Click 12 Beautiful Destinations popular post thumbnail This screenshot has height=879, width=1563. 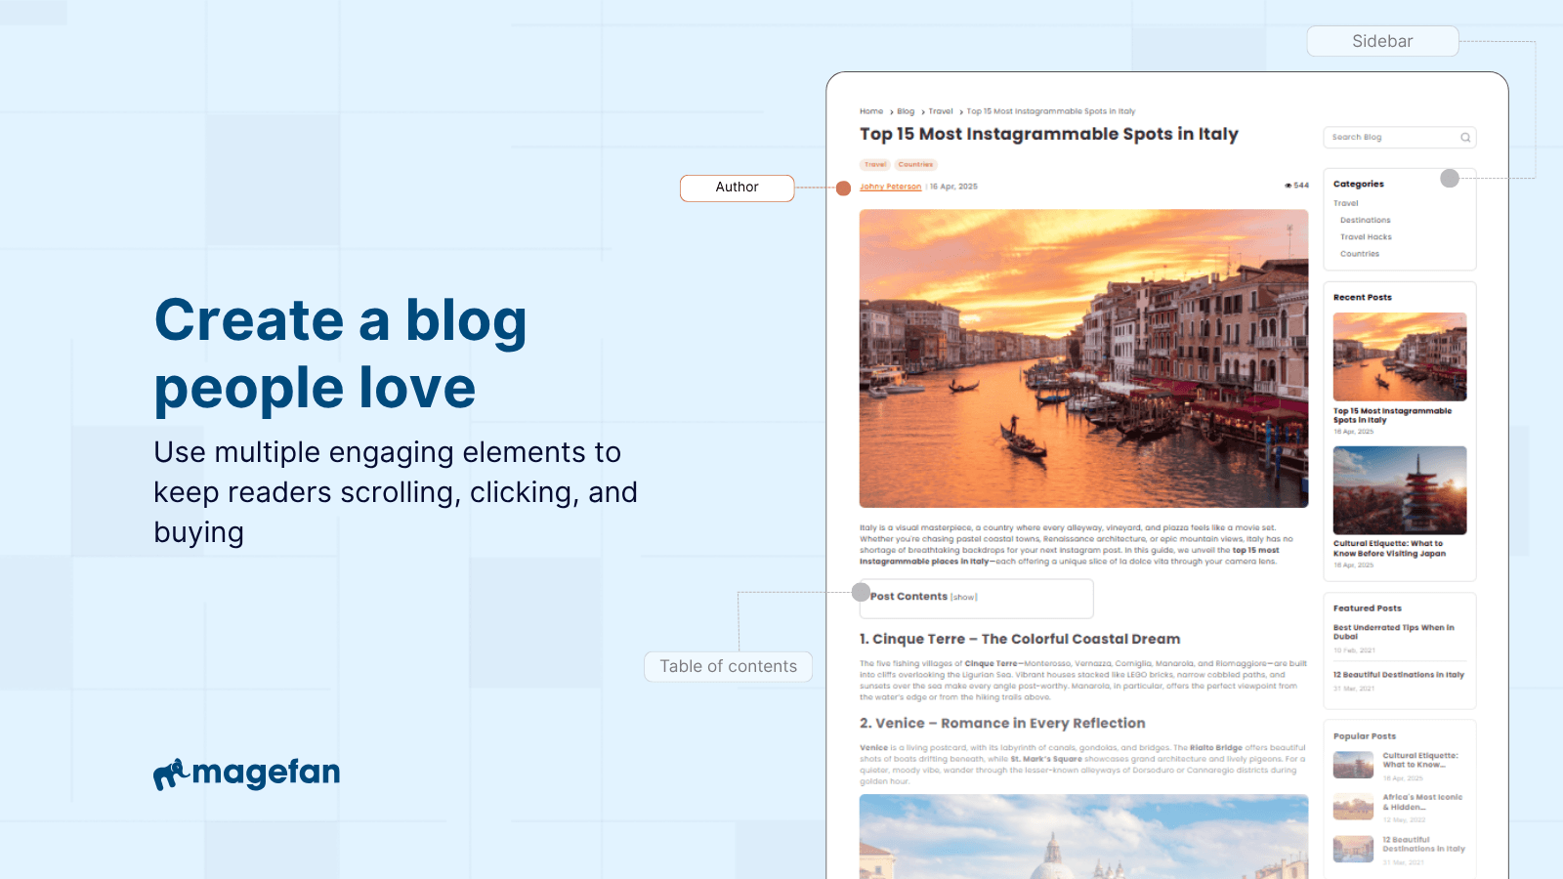1353,849
